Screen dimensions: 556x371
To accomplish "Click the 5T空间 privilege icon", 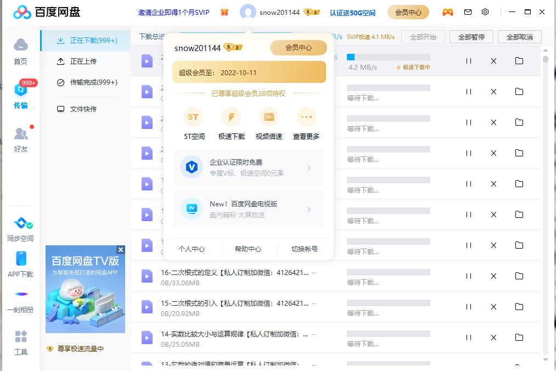I will click(x=193, y=117).
